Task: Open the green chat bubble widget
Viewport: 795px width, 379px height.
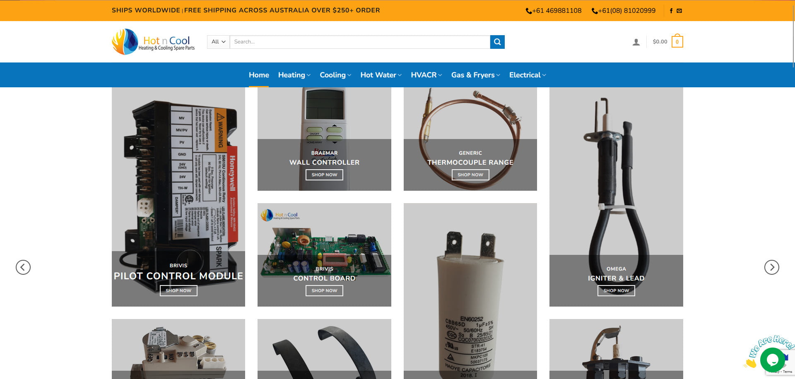Action: (772, 360)
